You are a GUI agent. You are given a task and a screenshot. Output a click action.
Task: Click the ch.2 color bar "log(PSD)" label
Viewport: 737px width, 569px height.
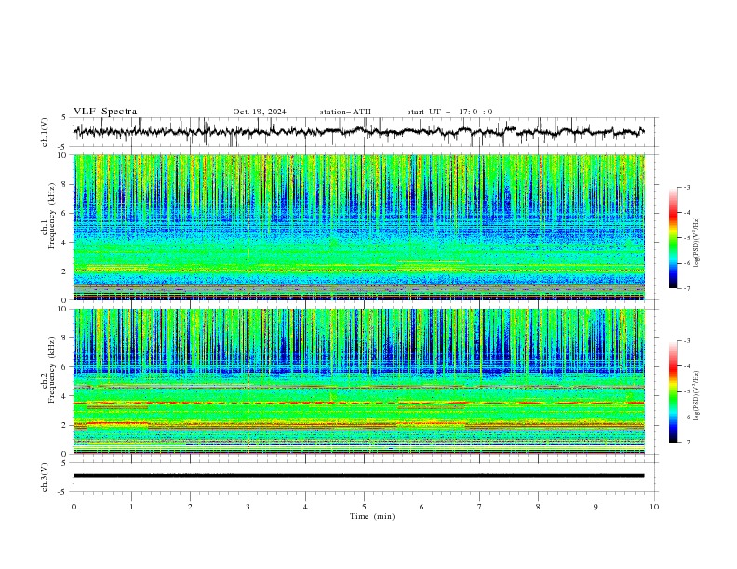697,395
